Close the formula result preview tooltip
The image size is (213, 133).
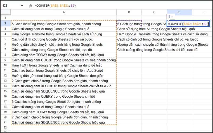click(x=172, y=16)
